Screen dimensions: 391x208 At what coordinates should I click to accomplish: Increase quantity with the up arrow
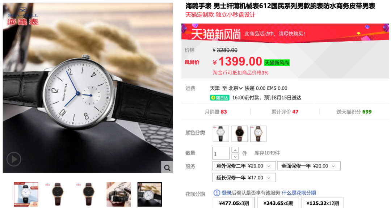[235, 150]
